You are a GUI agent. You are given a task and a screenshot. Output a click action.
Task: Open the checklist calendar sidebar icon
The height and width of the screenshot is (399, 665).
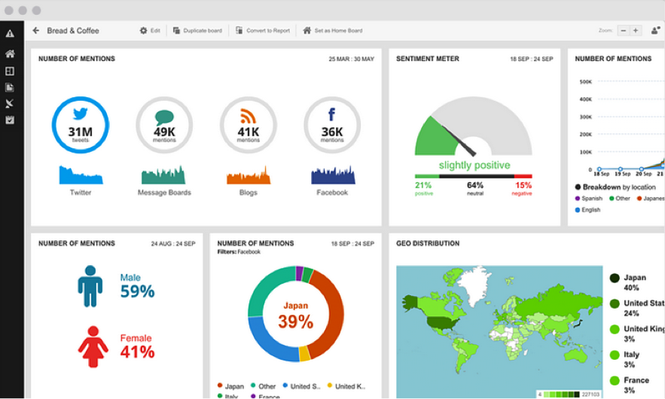coord(10,120)
